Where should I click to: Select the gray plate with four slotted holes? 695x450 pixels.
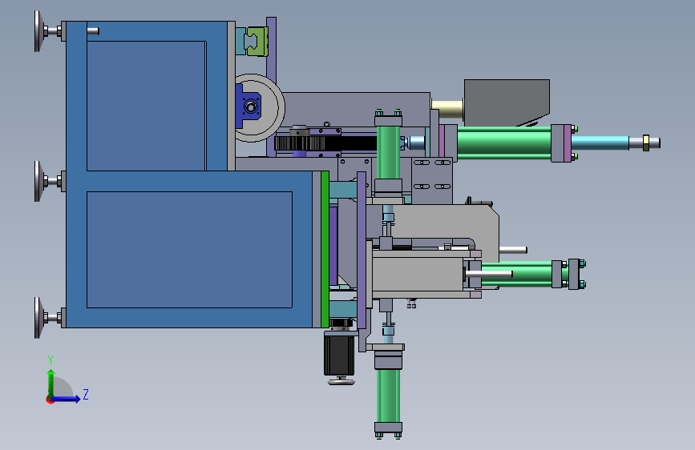pos(432,180)
